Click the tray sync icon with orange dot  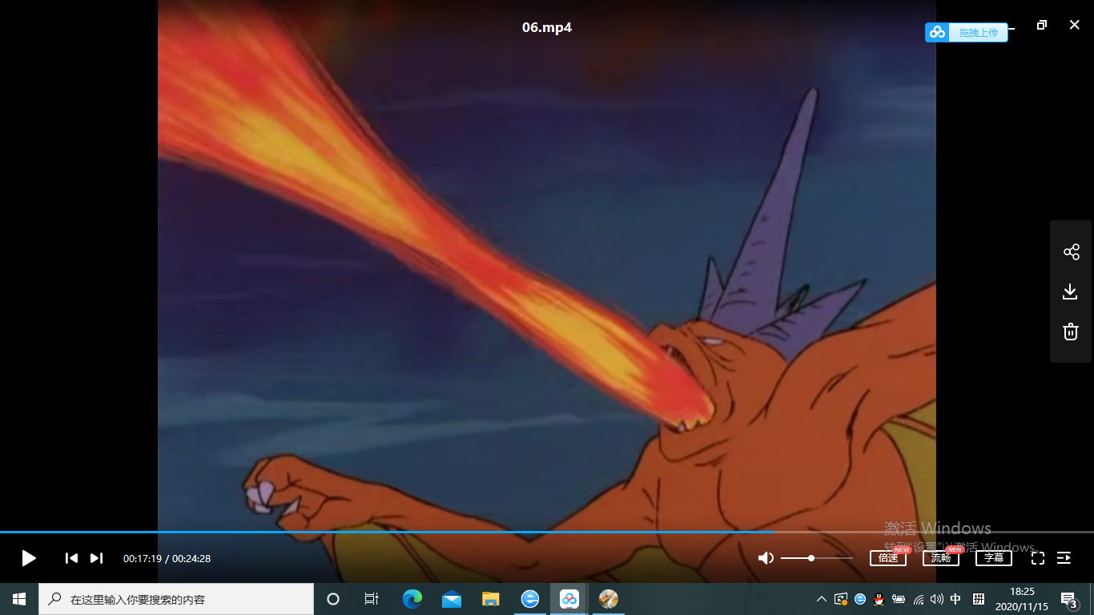tap(841, 599)
